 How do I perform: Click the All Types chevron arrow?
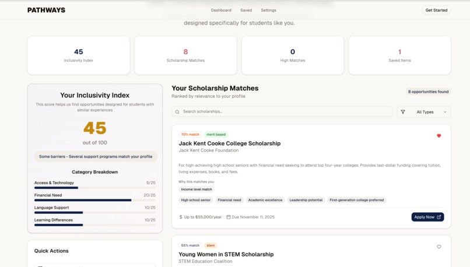point(445,112)
